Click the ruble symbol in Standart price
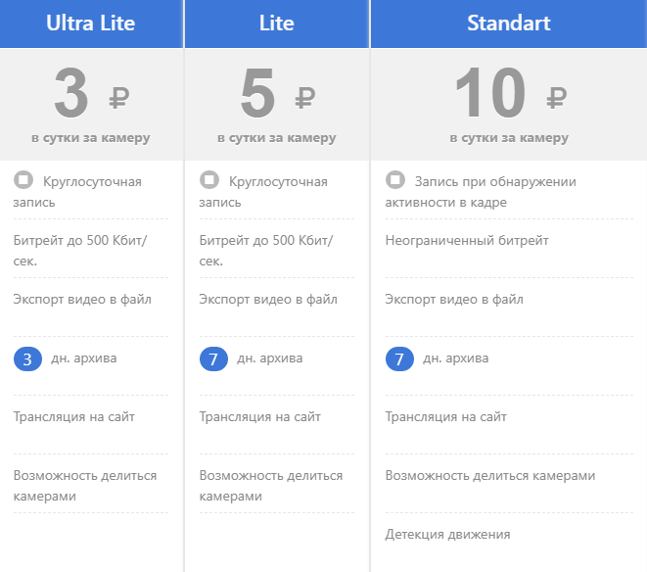Screen dimensions: 647x572 tap(557, 97)
